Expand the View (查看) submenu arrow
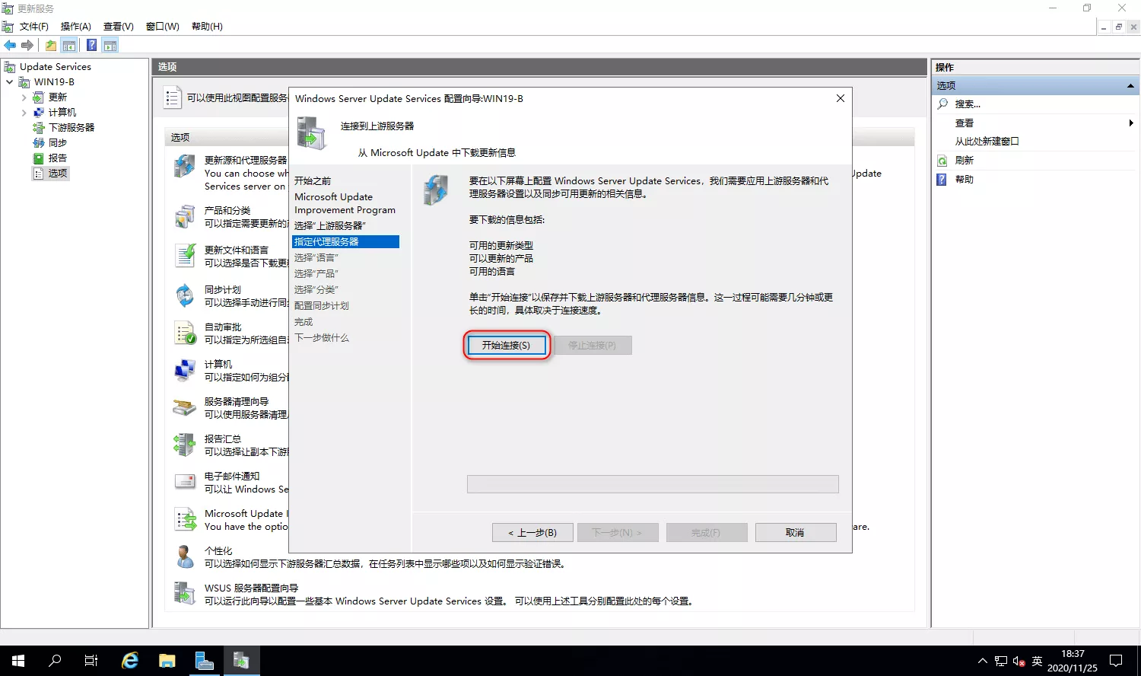Screen dimensions: 1141x676 point(1130,123)
